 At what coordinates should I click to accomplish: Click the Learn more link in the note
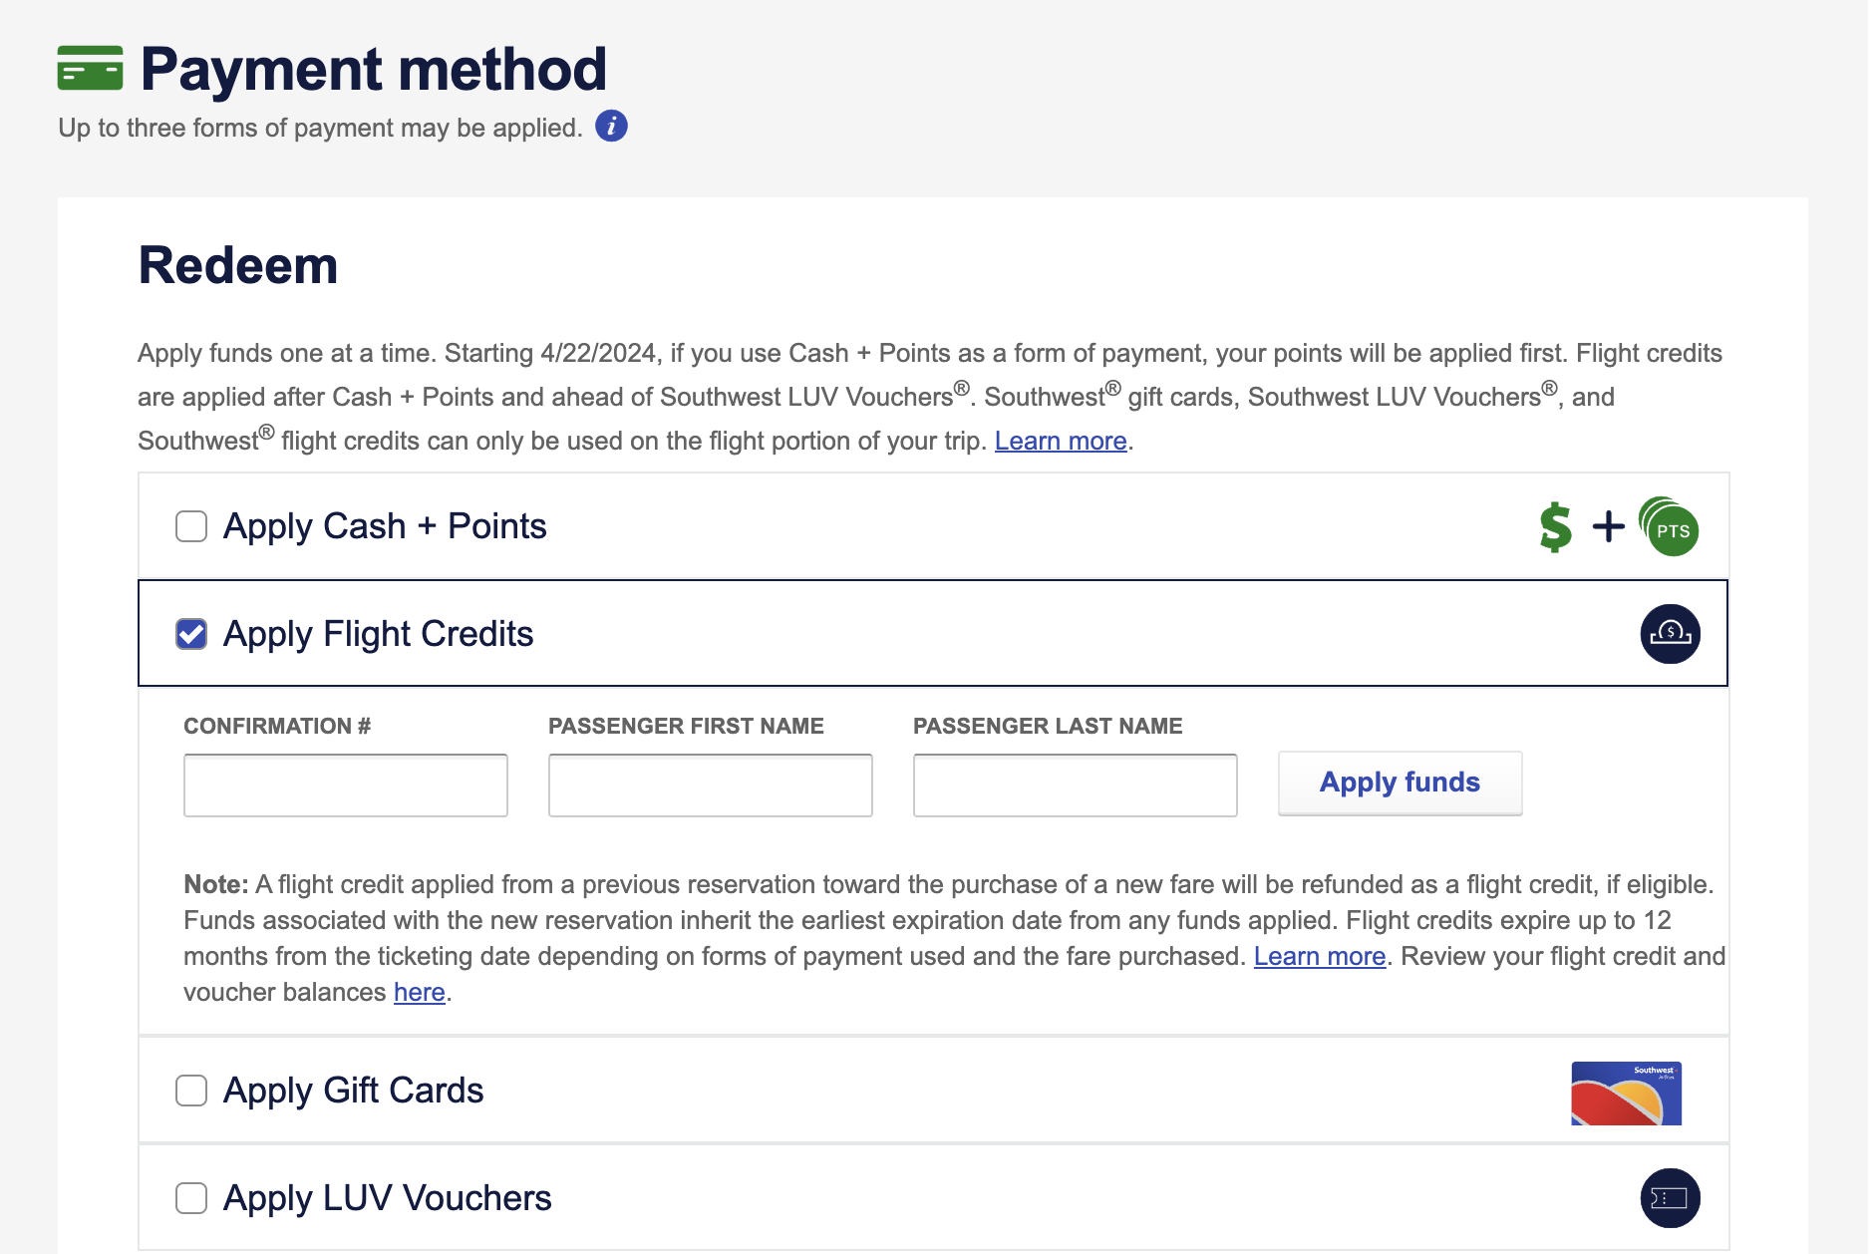(1319, 955)
